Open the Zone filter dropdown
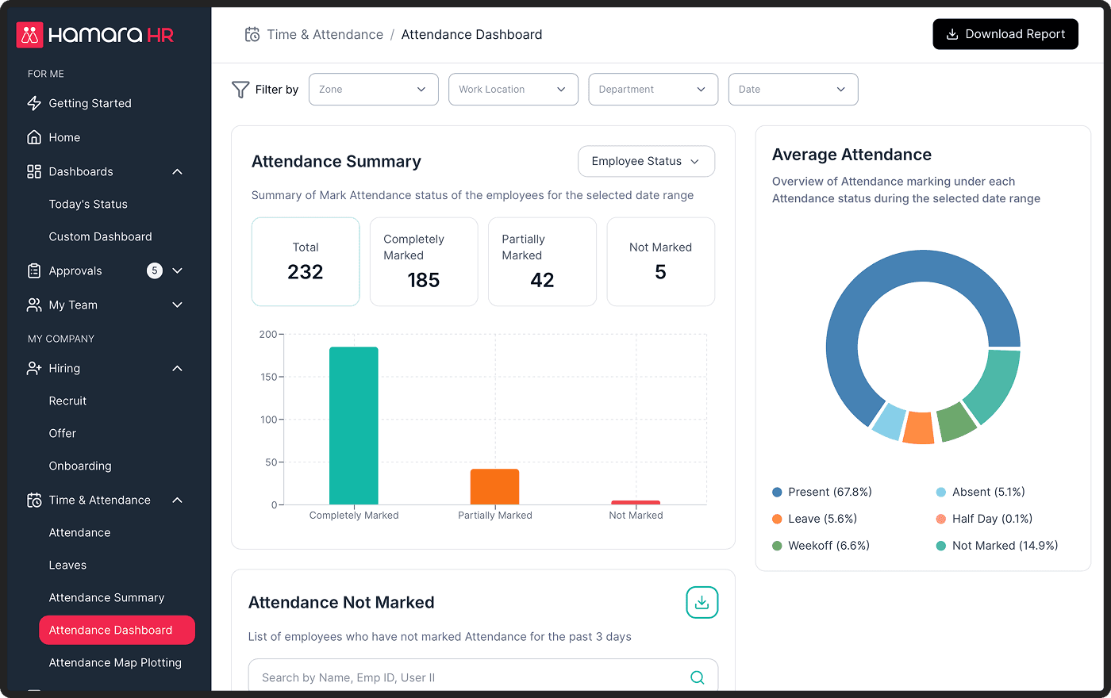1111x698 pixels. (x=373, y=90)
